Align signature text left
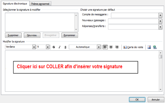This screenshot has width=165, height=103. pyautogui.click(x=105, y=47)
